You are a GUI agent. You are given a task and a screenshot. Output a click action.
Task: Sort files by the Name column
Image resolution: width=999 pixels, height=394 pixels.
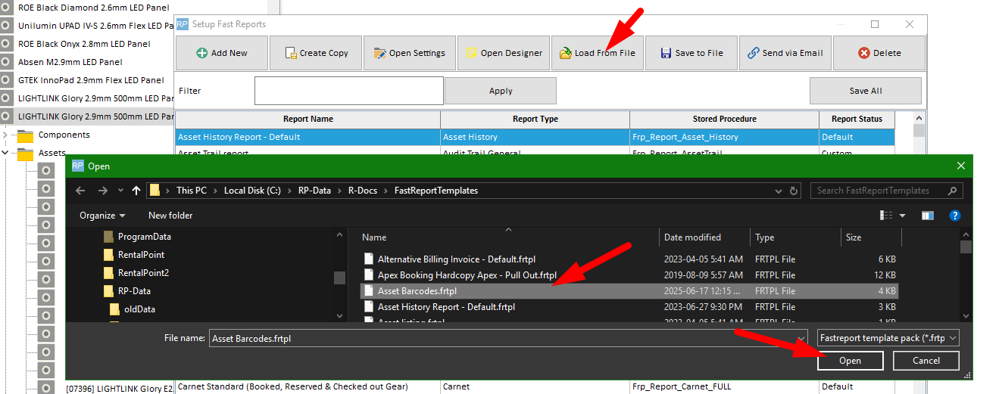tap(507, 237)
